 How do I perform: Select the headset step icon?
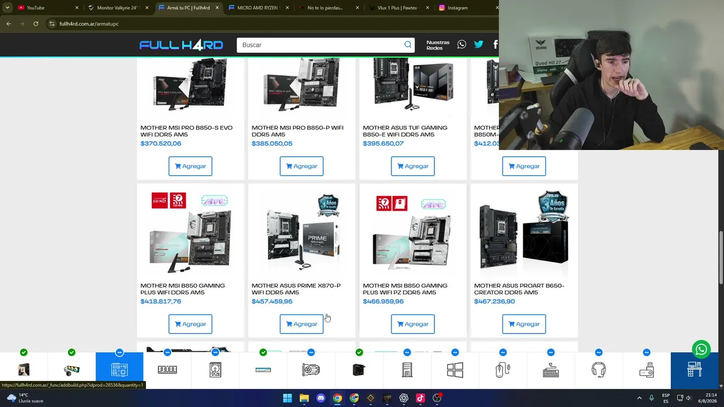(x=598, y=370)
